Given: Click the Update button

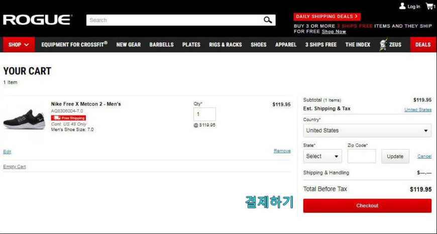Looking at the screenshot, I should click(x=395, y=156).
